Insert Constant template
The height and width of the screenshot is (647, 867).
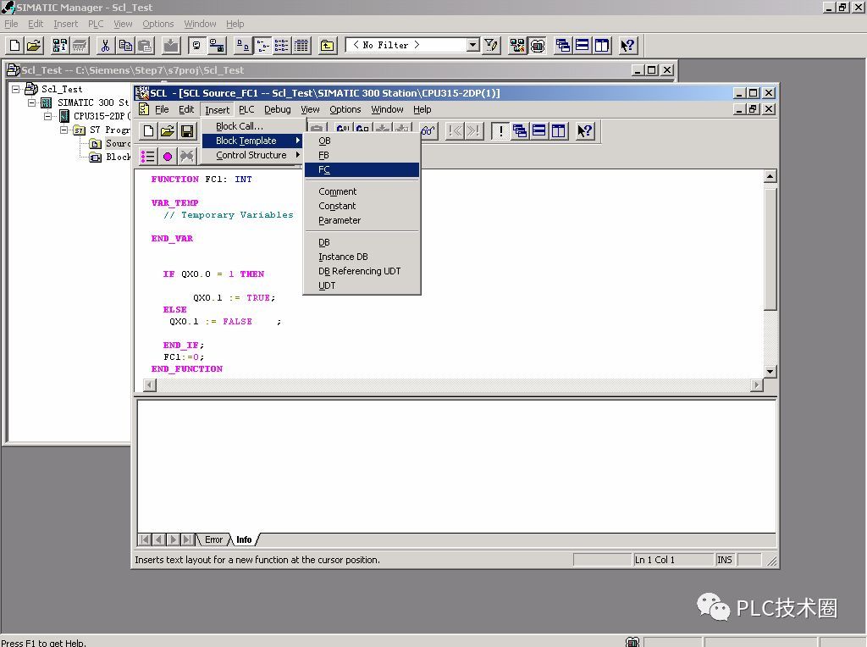pos(362,206)
